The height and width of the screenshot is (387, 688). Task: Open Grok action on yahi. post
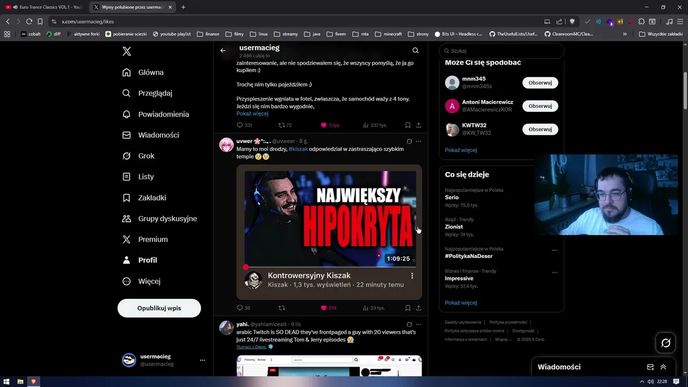pyautogui.click(x=410, y=324)
